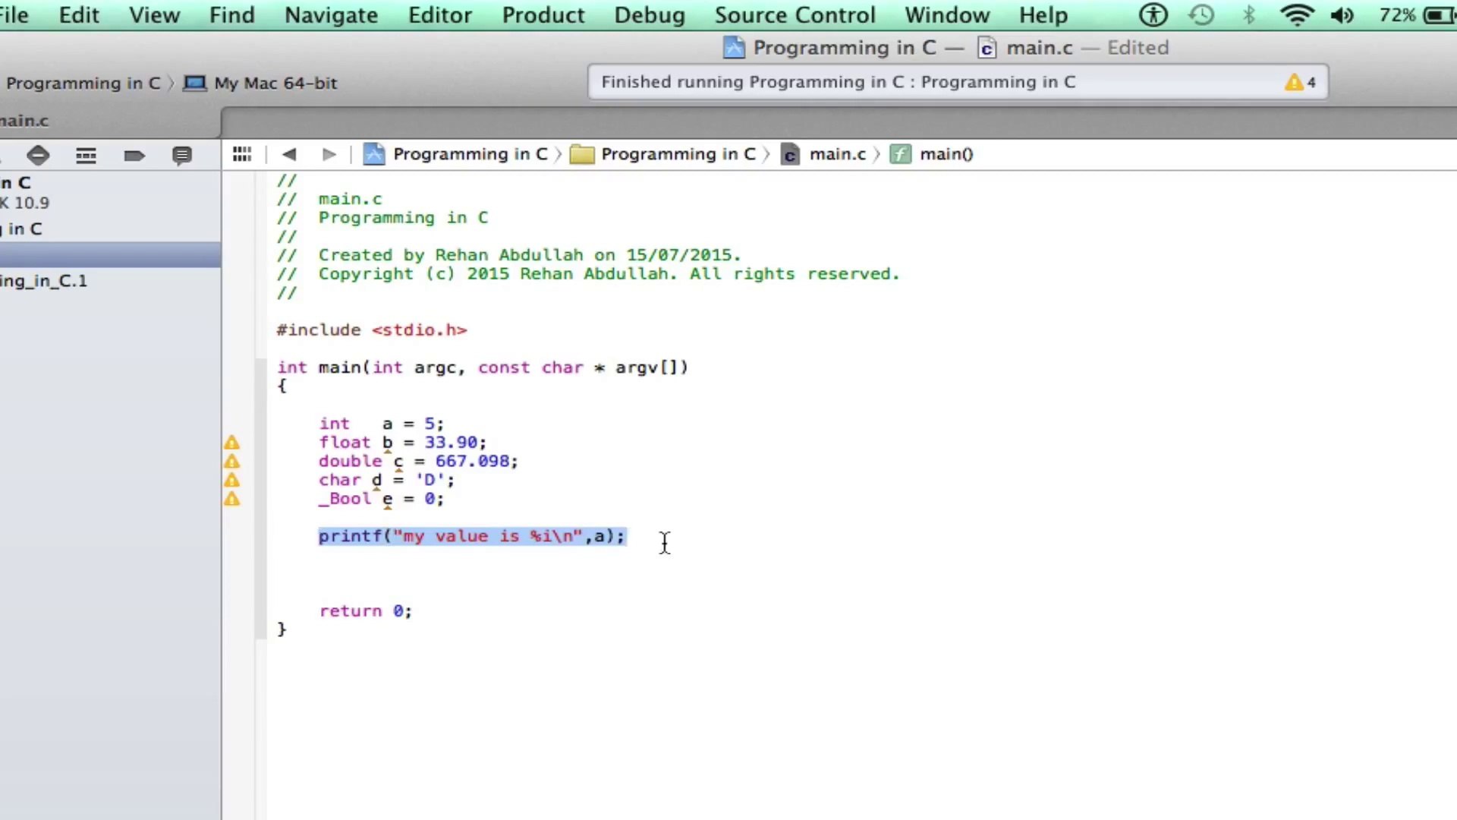Select My Mac 64-bit destination
The height and width of the screenshot is (820, 1457).
click(x=275, y=83)
